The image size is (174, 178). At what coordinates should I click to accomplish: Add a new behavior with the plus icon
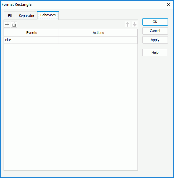(7, 24)
